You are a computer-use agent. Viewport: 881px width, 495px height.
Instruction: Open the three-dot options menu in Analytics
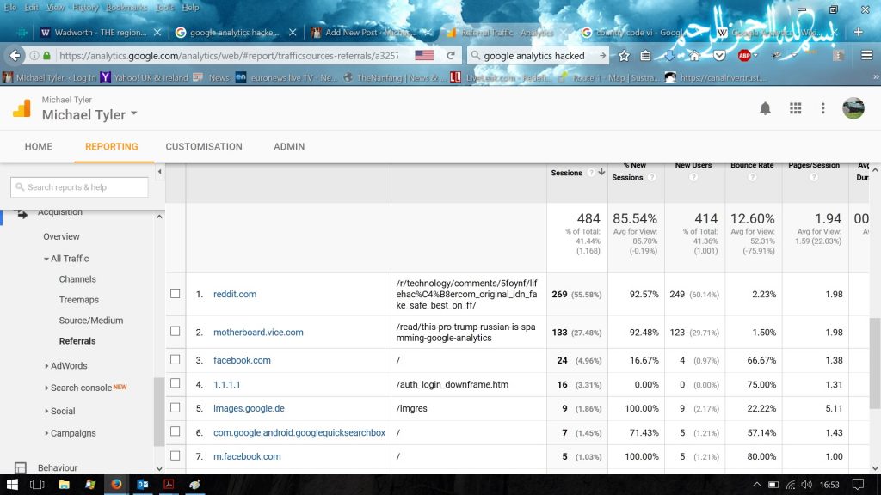click(823, 108)
